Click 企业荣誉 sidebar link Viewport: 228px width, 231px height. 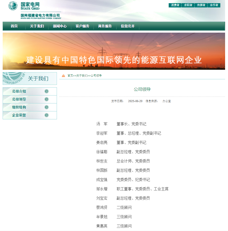point(19,115)
